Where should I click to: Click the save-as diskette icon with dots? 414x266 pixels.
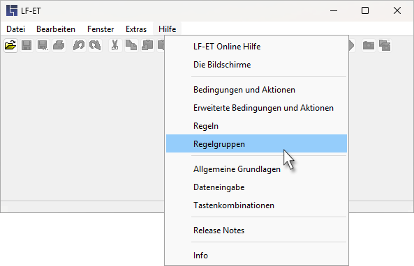43,45
